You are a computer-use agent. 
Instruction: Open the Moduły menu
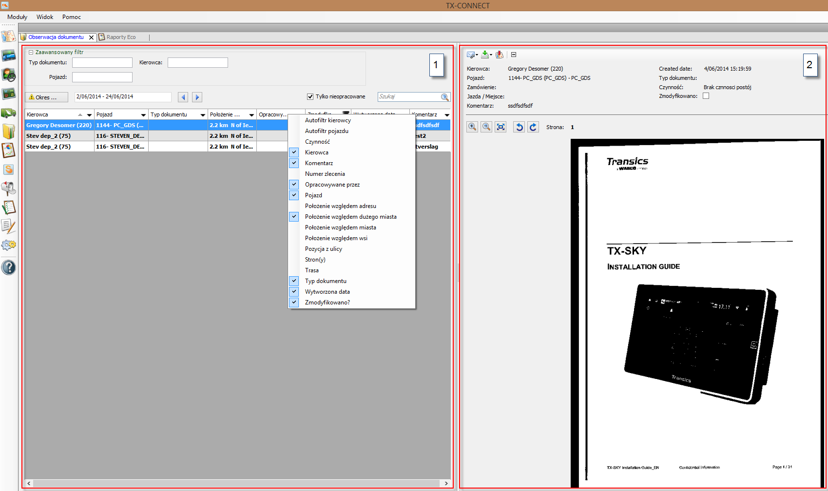click(x=17, y=17)
